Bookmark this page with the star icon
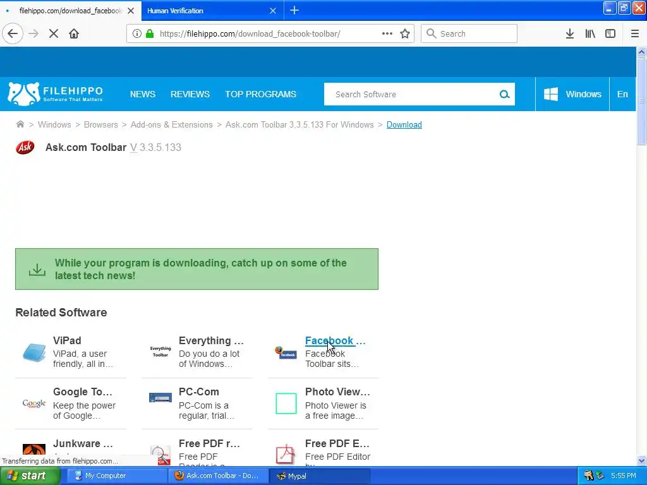Screen dimensions: 647x485 tap(405, 33)
